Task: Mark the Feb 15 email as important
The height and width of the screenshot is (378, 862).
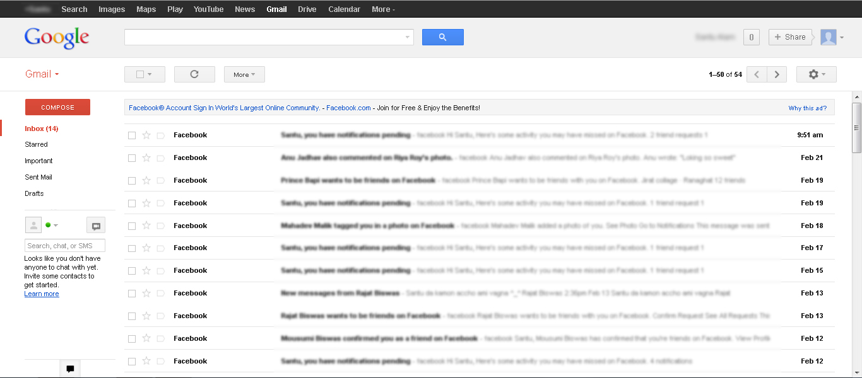Action: [x=160, y=271]
